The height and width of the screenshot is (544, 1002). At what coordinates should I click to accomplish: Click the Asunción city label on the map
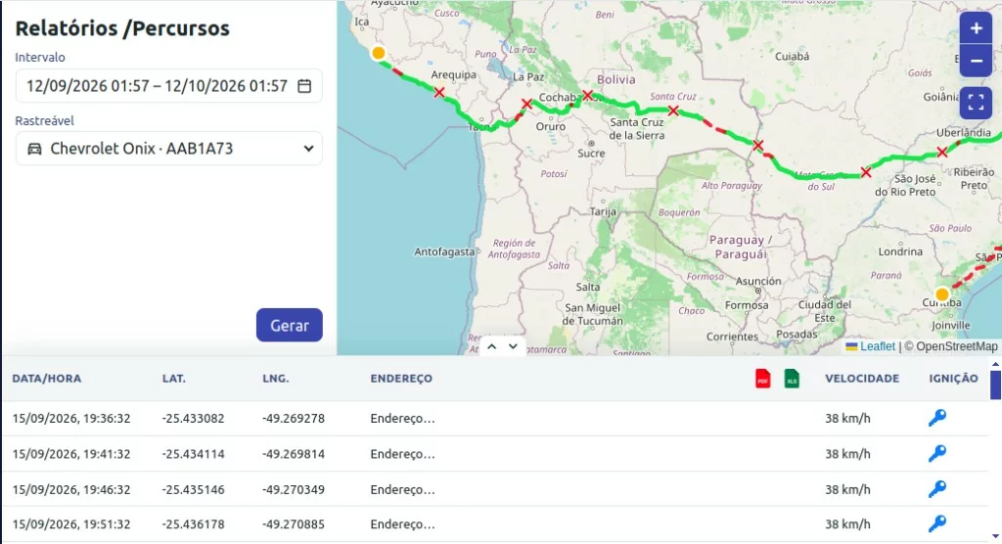pos(758,281)
